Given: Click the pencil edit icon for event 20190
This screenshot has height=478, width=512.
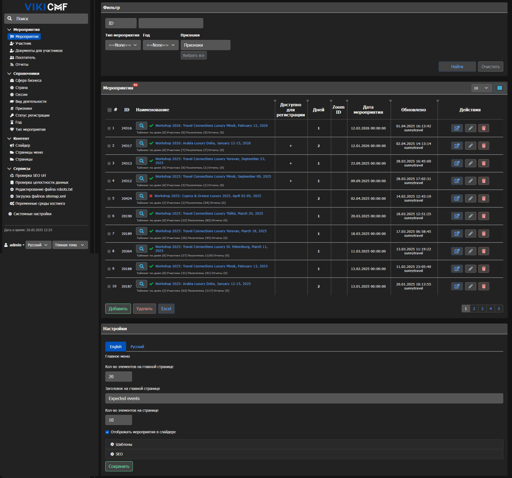Looking at the screenshot, I should (x=470, y=216).
